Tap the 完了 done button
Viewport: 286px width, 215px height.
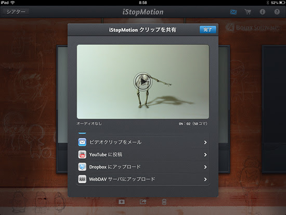point(208,29)
